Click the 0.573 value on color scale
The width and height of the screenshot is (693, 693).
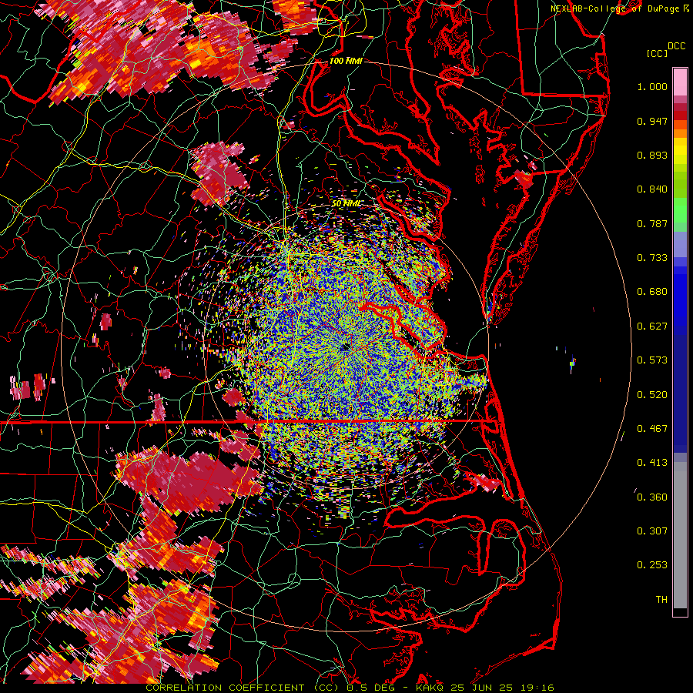click(652, 360)
